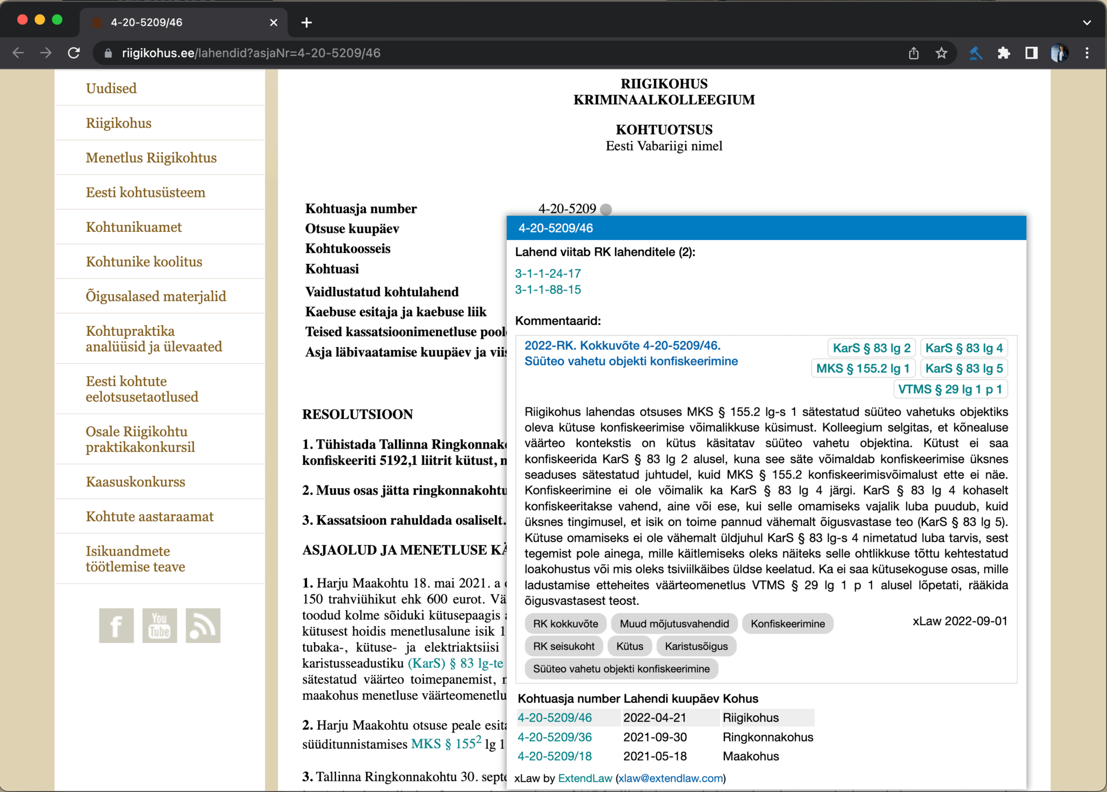Toggle the RK kokkuvõte tag

coord(565,623)
